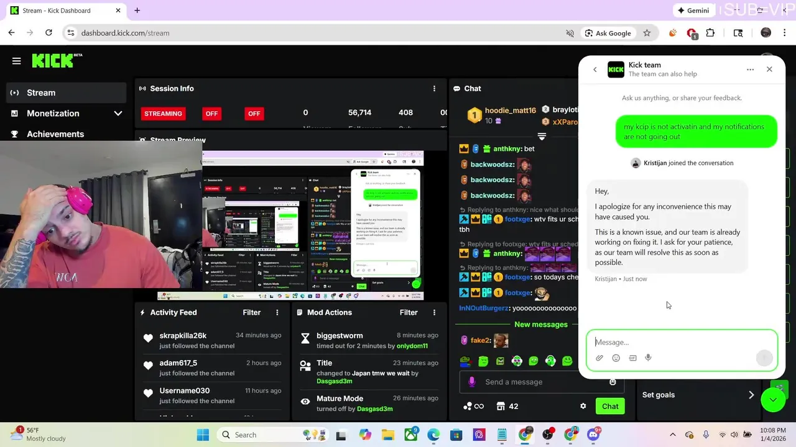Click Username030 in Activity Feed
The image size is (796, 447).
184,391
